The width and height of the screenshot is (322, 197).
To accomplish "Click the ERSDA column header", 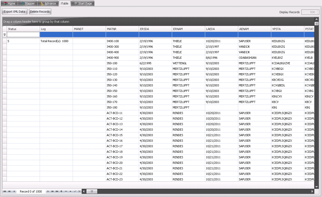I will 155,29.
